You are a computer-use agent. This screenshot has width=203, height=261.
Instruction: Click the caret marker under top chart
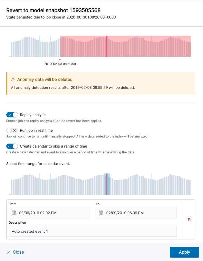point(60,59)
